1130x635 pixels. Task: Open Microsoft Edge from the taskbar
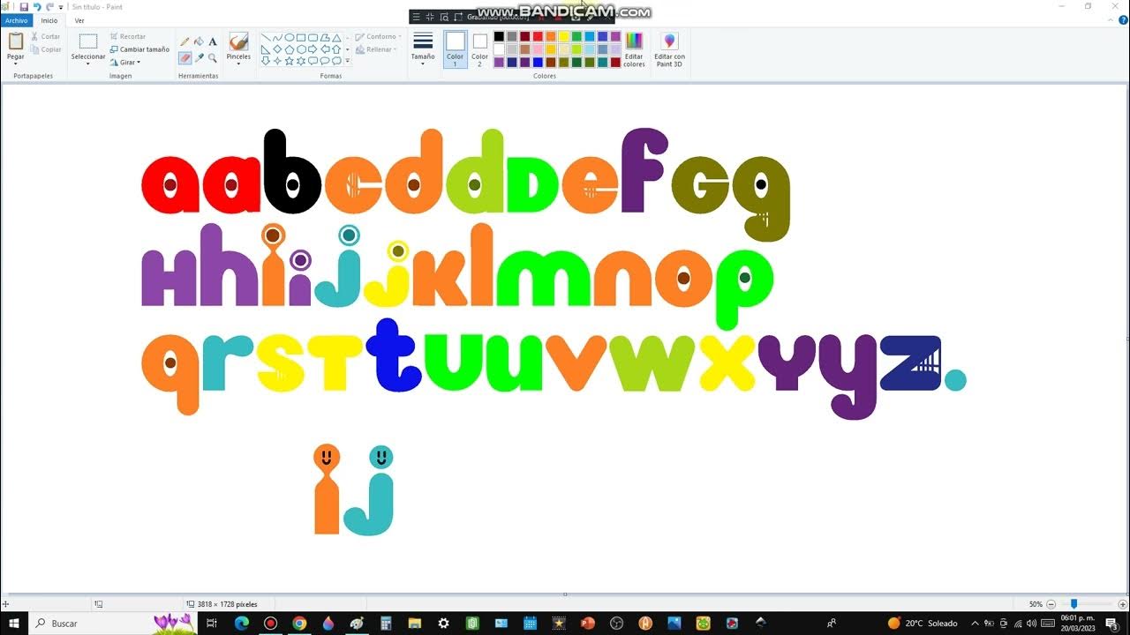(x=242, y=623)
